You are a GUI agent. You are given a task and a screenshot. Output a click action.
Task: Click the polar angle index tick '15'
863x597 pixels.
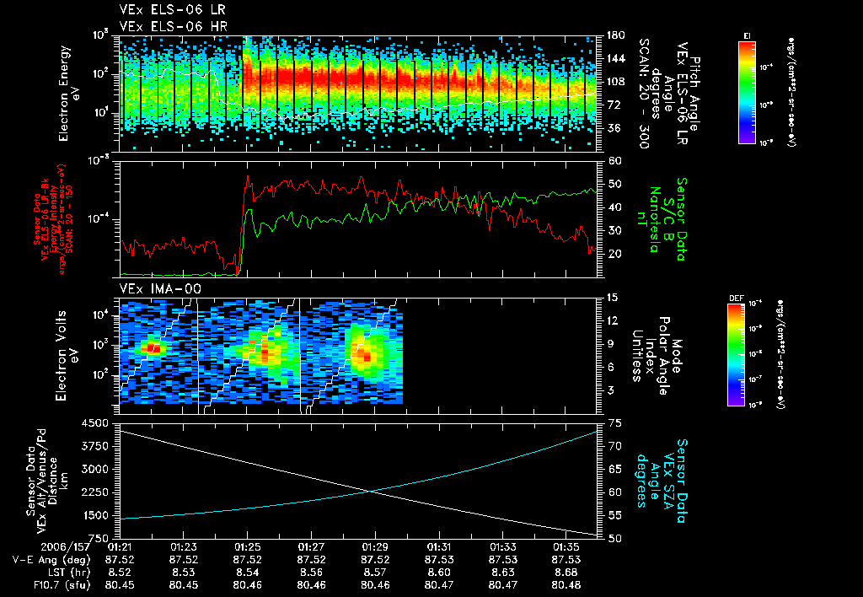(x=613, y=298)
